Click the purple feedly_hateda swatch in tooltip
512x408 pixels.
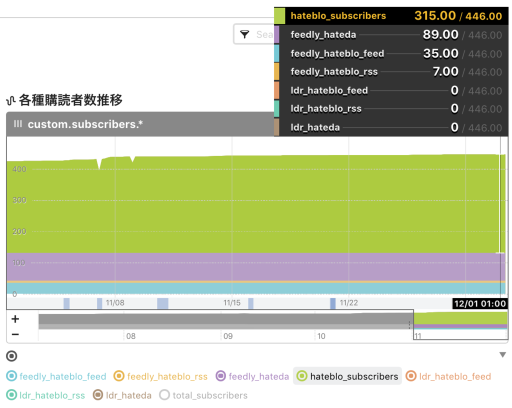(276, 34)
